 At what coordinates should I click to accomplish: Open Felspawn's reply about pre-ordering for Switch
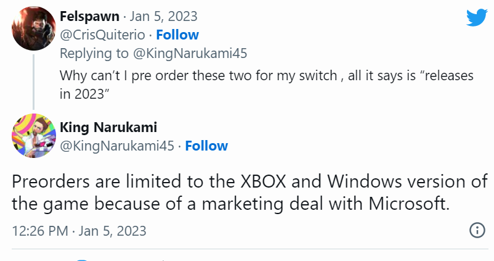267,85
